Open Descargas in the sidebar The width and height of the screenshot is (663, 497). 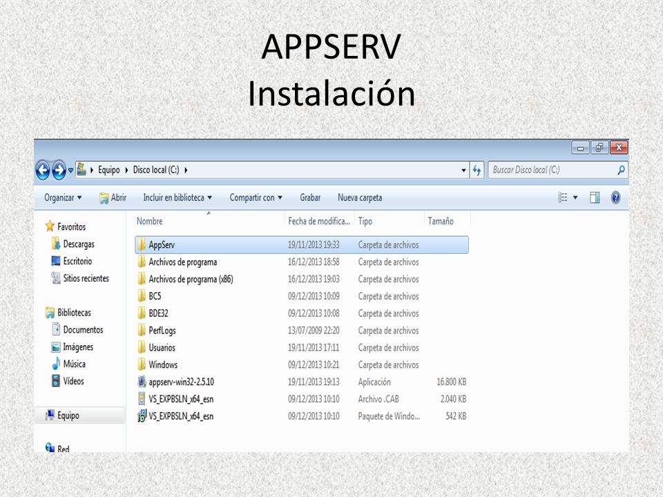point(79,244)
